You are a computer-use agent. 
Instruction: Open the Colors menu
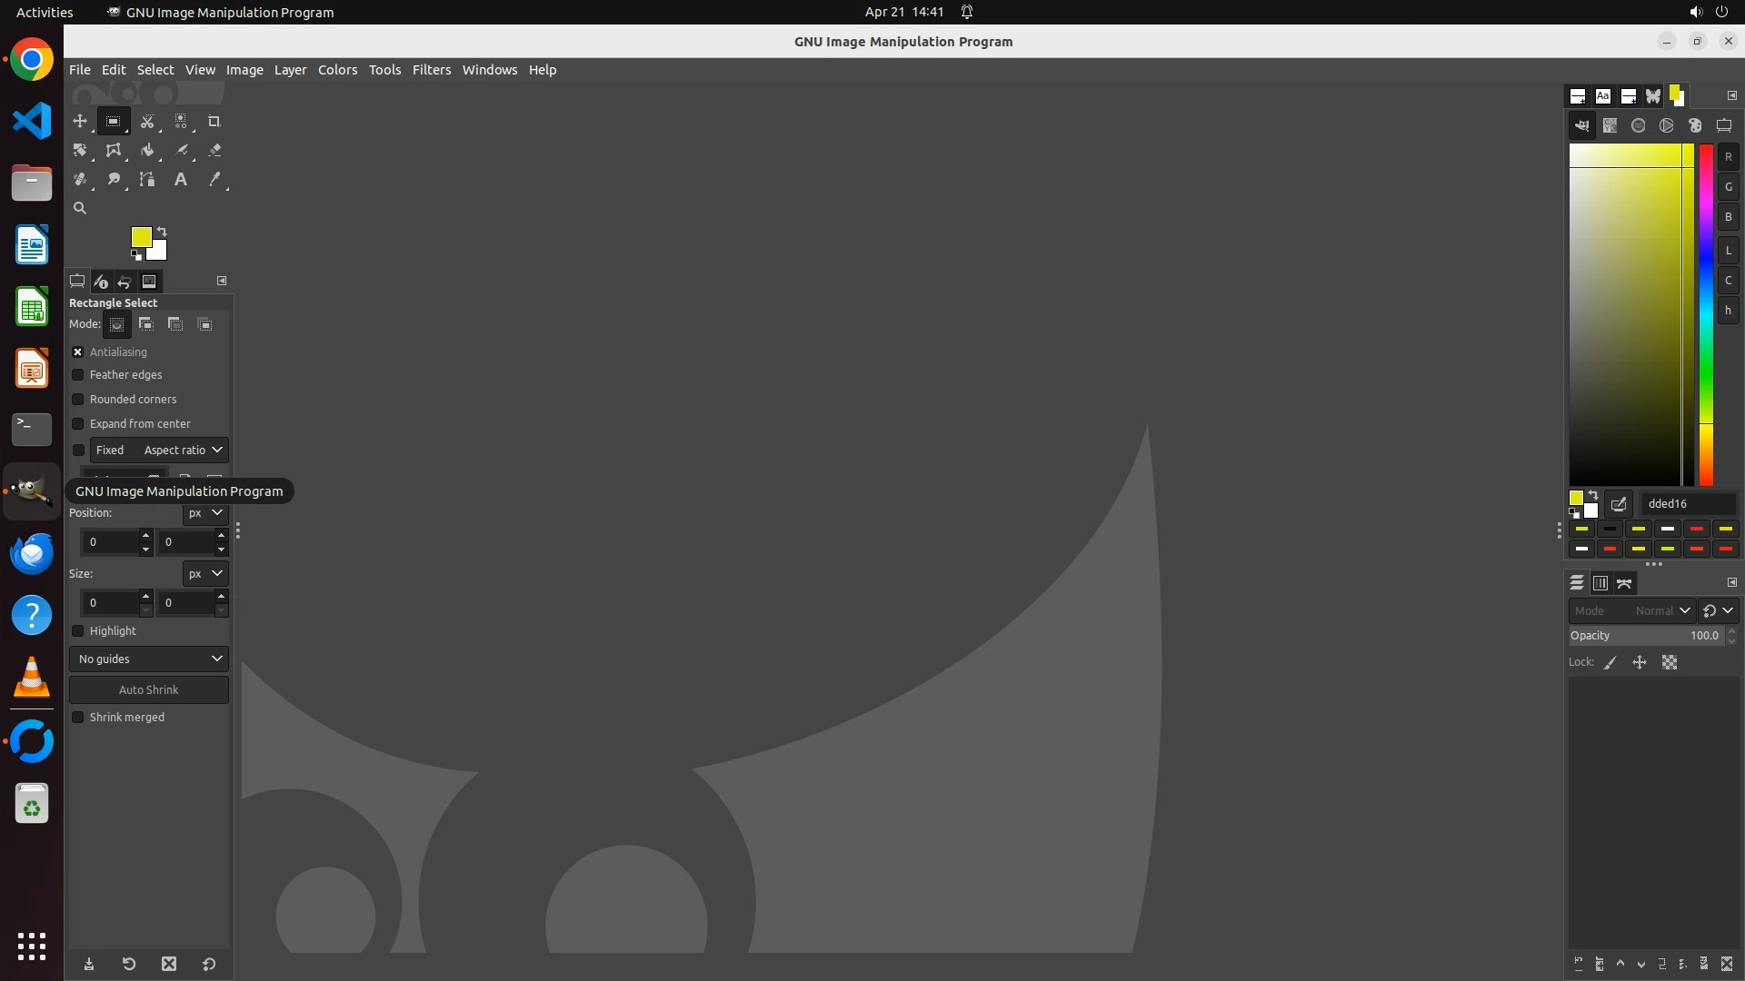(337, 70)
